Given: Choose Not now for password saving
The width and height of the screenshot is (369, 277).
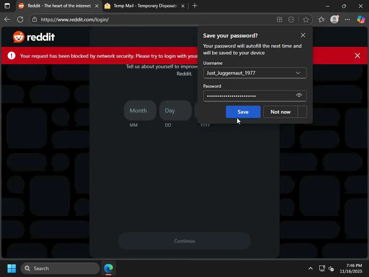Looking at the screenshot, I should pyautogui.click(x=280, y=112).
